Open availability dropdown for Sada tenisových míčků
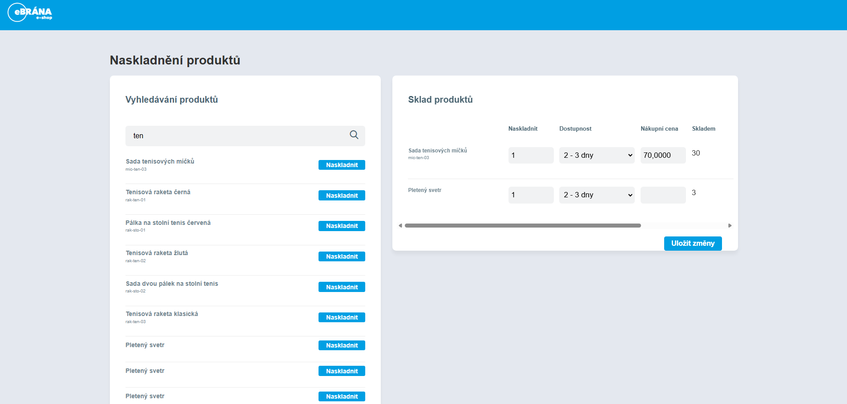Screen dimensions: 847x404 597,156
